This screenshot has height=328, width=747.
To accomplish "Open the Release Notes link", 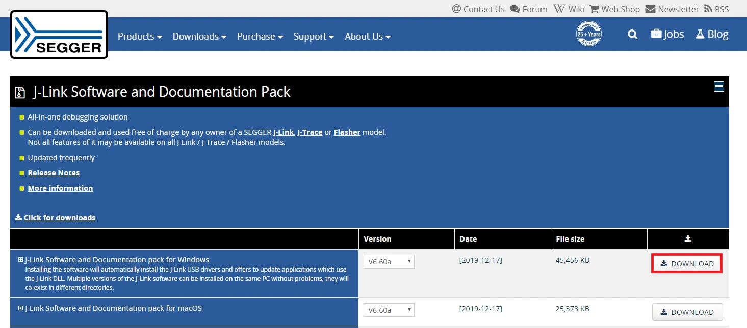I will pos(54,173).
